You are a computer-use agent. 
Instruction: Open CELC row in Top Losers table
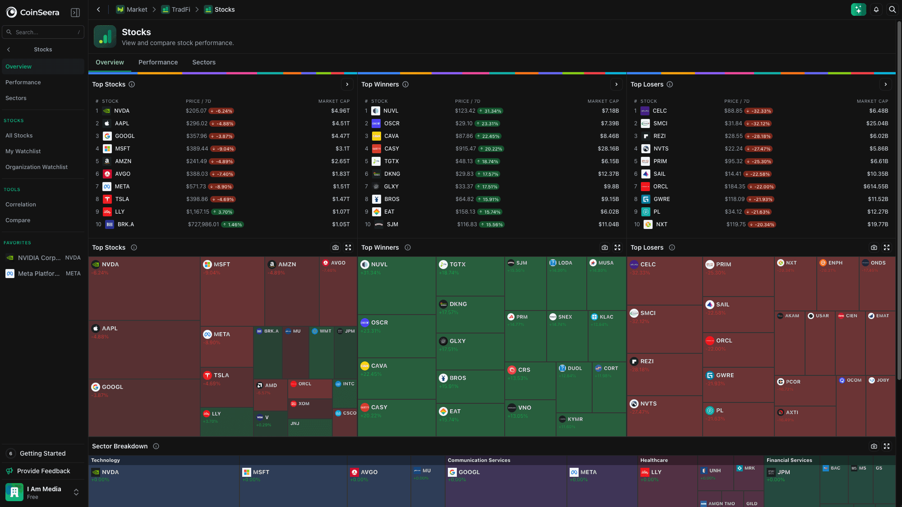coord(761,111)
